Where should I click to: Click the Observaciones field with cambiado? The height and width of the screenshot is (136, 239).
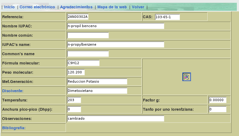pos(115,118)
